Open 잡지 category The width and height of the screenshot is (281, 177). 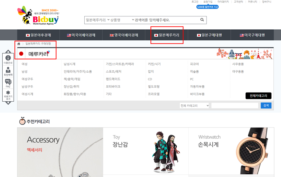coord(151,72)
